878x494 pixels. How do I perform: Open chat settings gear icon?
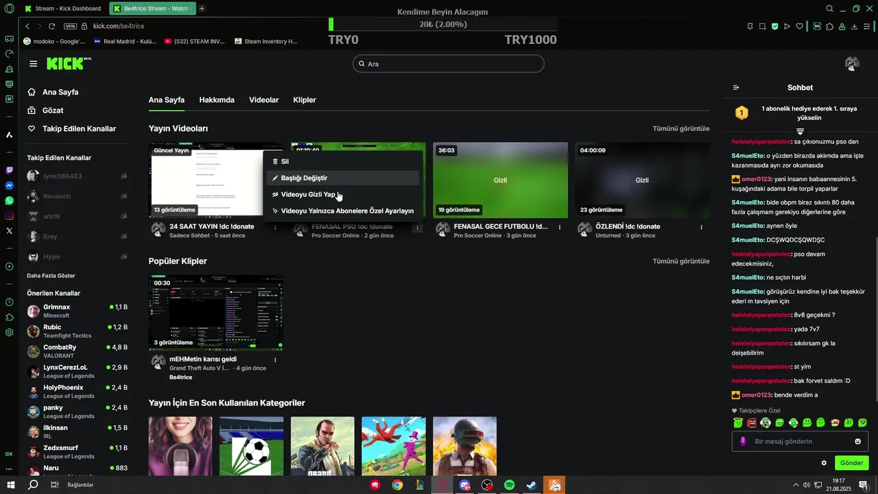[824, 463]
